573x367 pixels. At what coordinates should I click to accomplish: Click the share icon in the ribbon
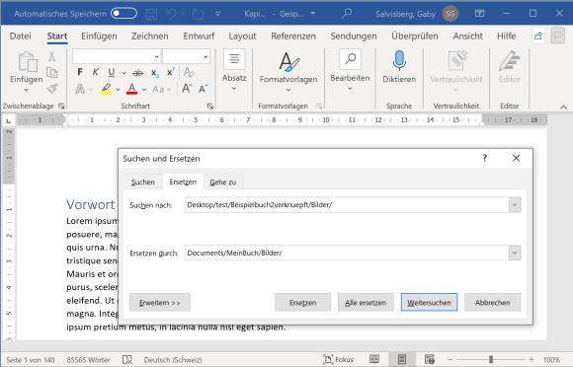tap(538, 36)
